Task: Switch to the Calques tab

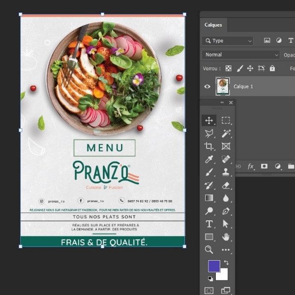Action: coord(213,25)
